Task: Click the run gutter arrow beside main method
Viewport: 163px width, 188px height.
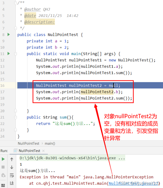Action: [9, 54]
